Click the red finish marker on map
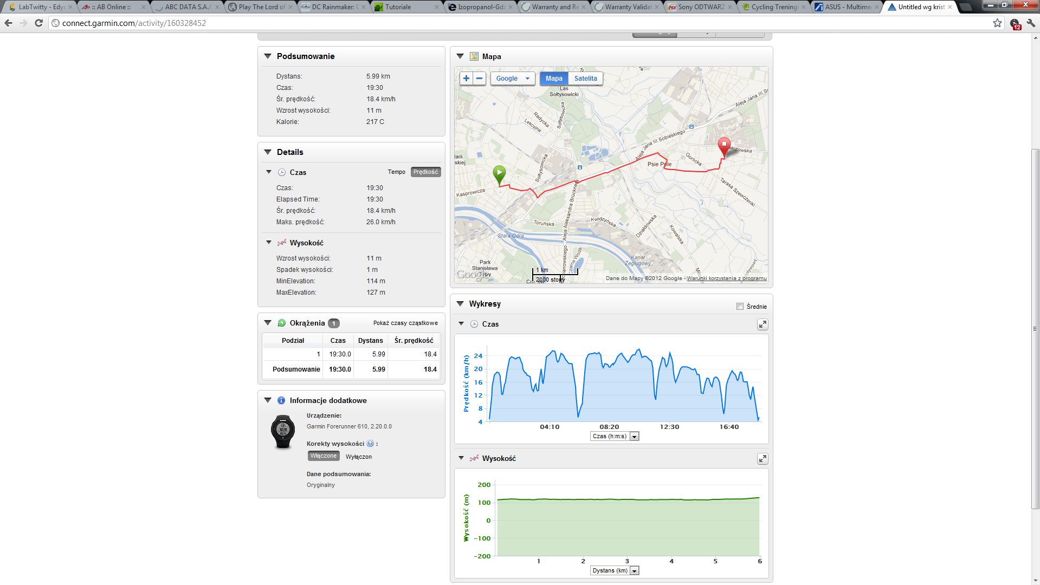The image size is (1040, 585). (724, 147)
